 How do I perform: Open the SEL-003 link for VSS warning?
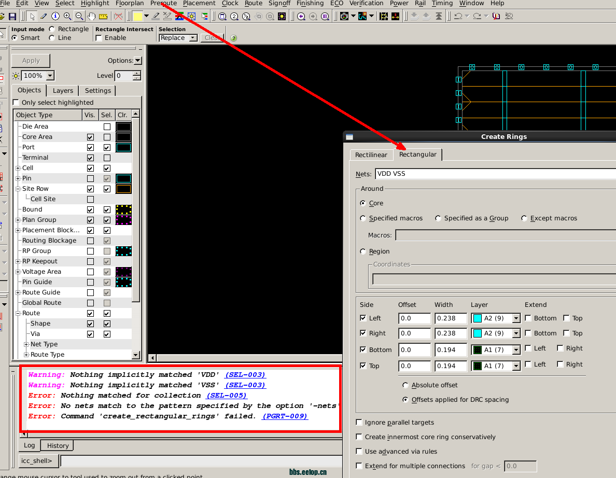[246, 385]
